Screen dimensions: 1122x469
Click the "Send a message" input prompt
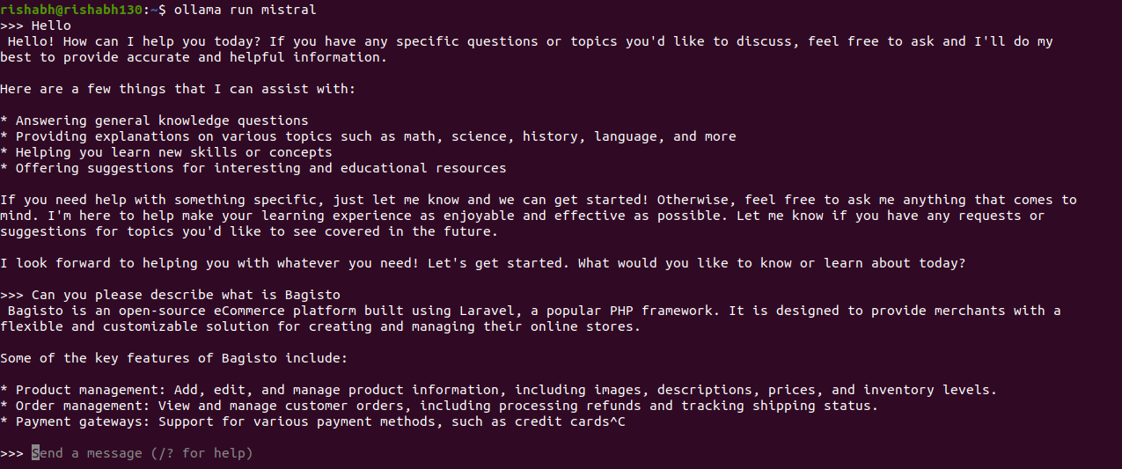[143, 453]
